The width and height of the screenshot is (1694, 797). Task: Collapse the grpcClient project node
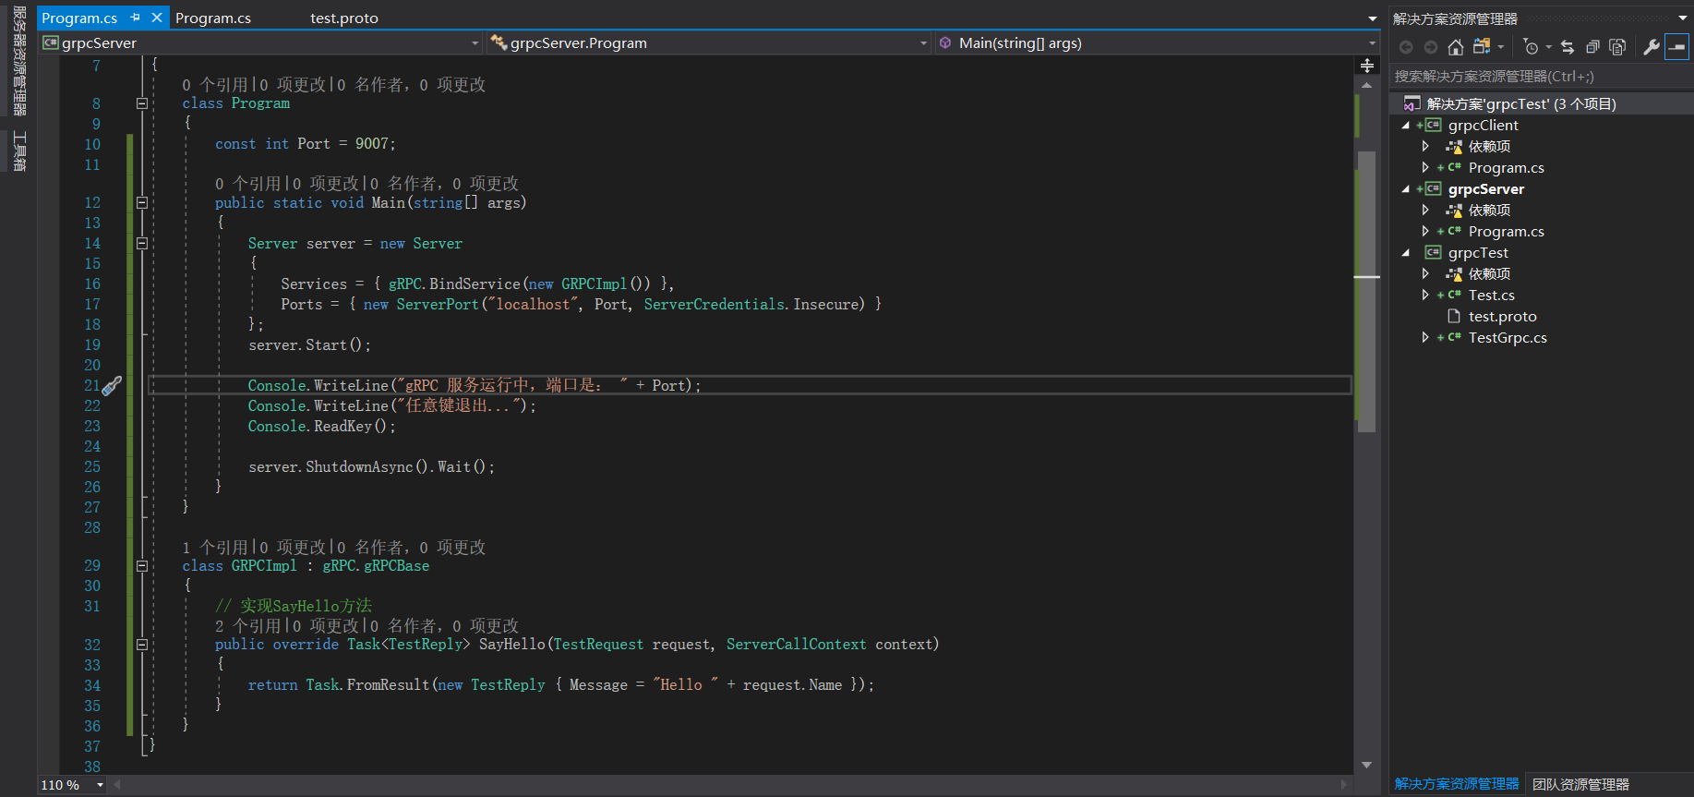tap(1406, 126)
